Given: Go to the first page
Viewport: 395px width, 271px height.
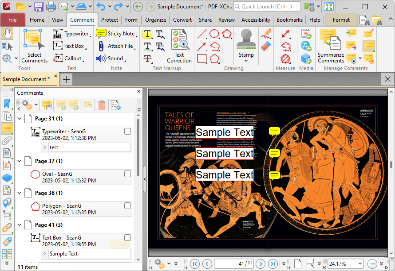Looking at the screenshot, I should tap(195, 264).
